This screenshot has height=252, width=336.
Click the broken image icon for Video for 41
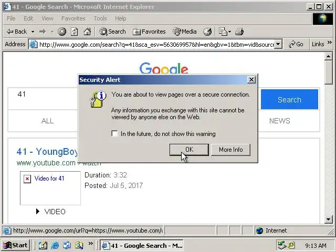[x=27, y=178]
